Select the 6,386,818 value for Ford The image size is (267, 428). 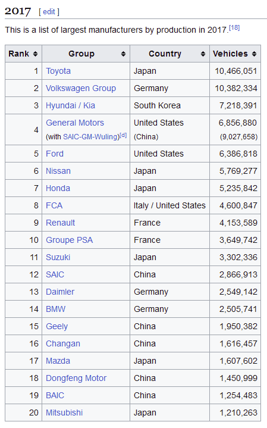tap(238, 154)
